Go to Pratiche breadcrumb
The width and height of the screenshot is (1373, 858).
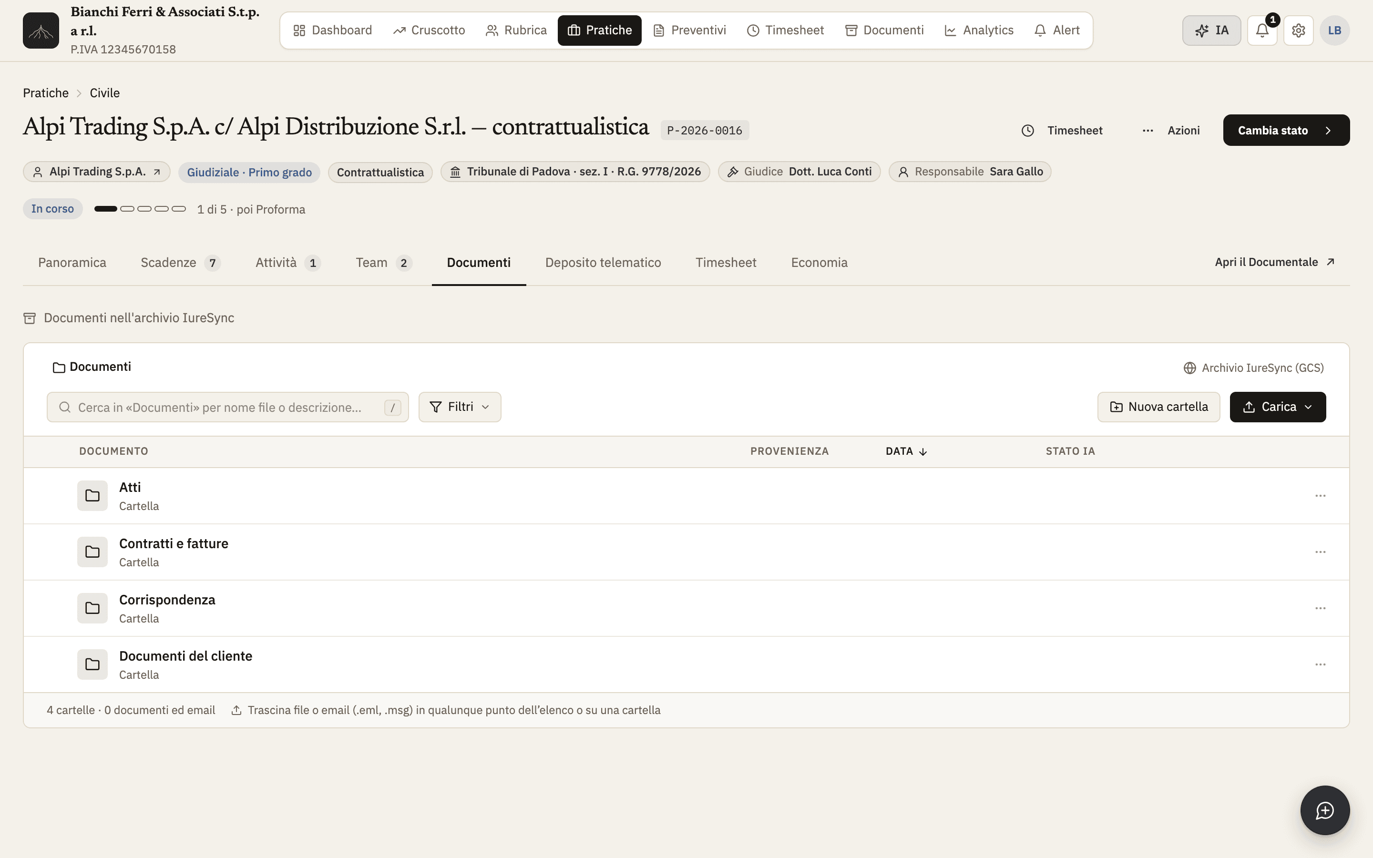coord(45,93)
